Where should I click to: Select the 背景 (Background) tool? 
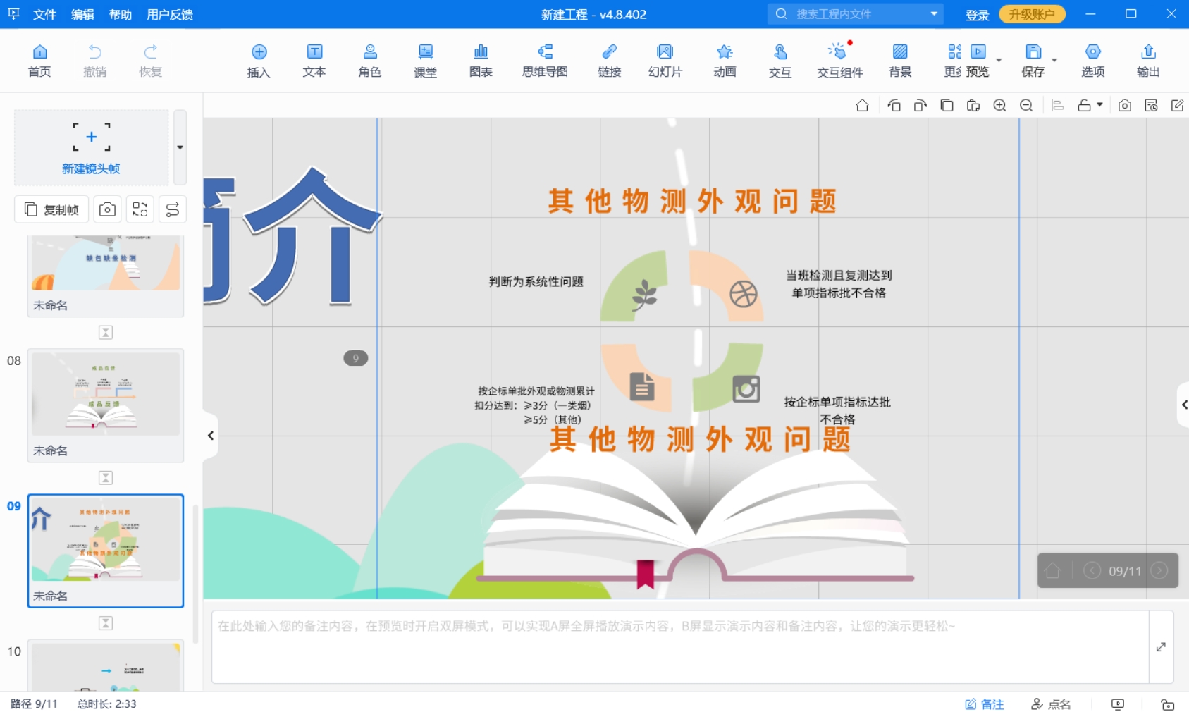click(x=900, y=60)
